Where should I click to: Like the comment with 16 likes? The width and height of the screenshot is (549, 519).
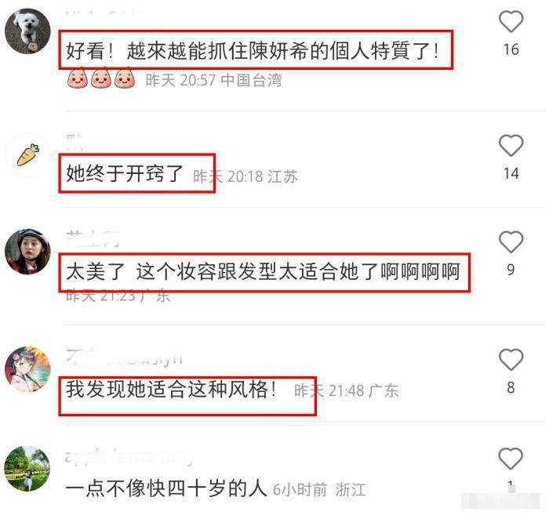(x=511, y=21)
